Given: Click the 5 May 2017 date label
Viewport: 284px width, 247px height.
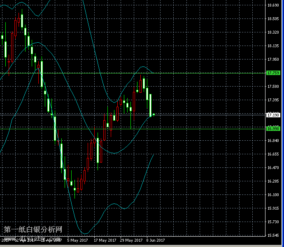Looking at the screenshot, I should pyautogui.click(x=77, y=240).
